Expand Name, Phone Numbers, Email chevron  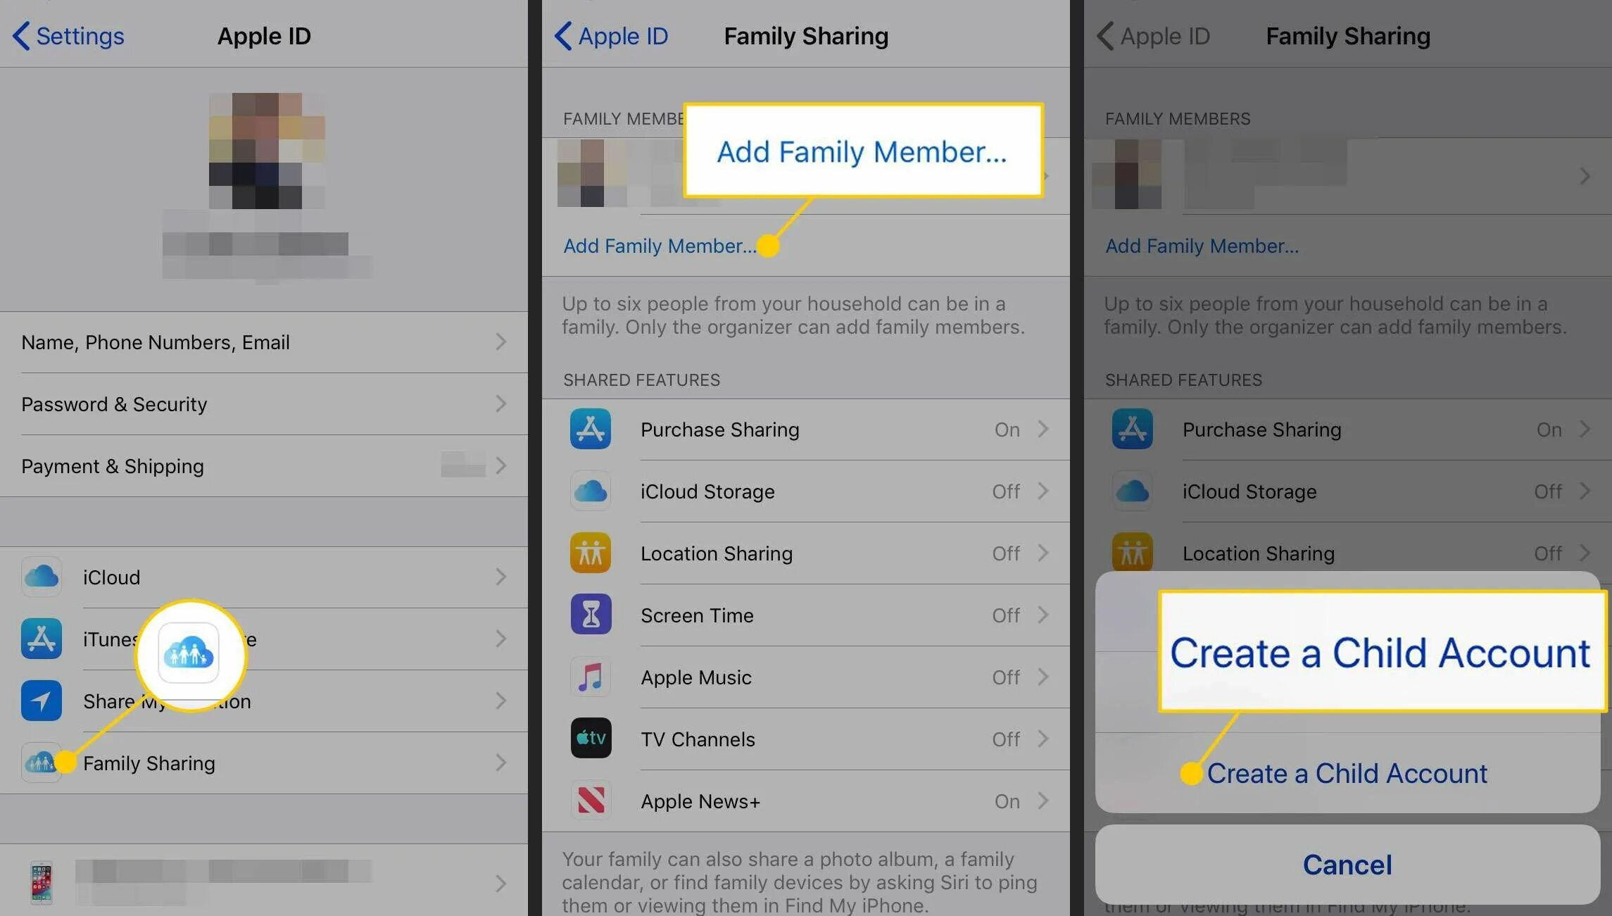[x=500, y=342]
